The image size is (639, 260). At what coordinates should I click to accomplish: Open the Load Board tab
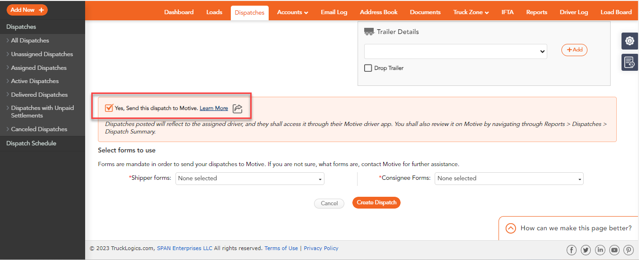coord(616,12)
